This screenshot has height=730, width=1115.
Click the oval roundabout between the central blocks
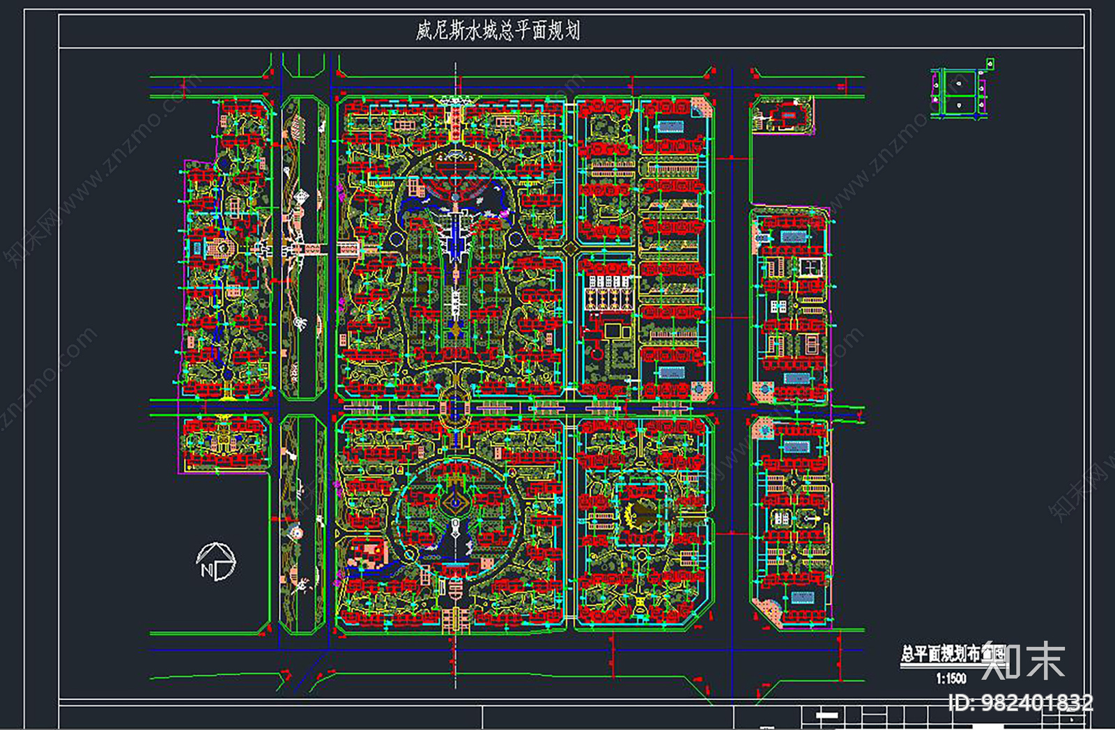(x=455, y=406)
